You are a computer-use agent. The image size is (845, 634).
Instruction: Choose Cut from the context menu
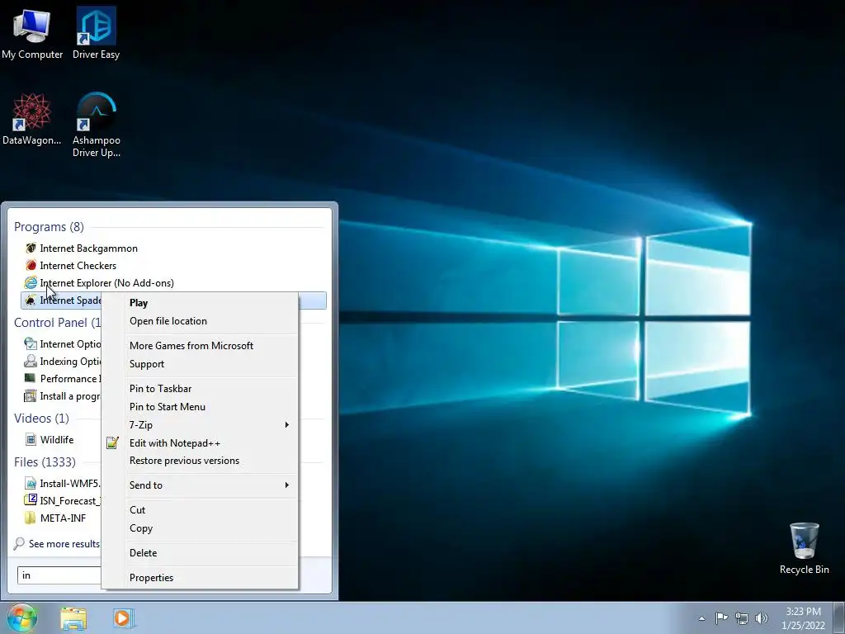pos(200,510)
